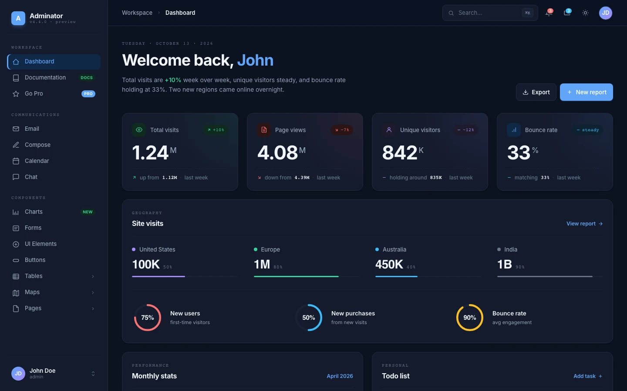
Task: Click Add task in Todo list
Action: [x=588, y=376]
